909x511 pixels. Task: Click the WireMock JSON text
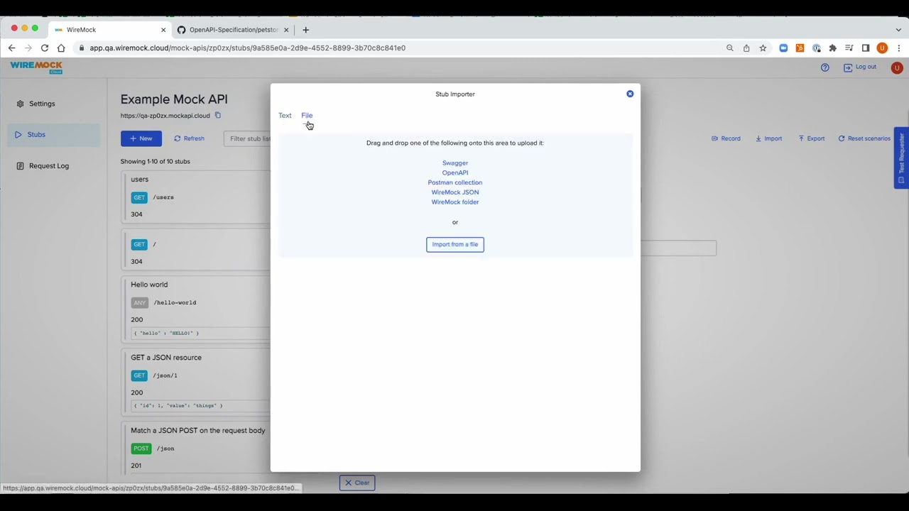point(455,192)
